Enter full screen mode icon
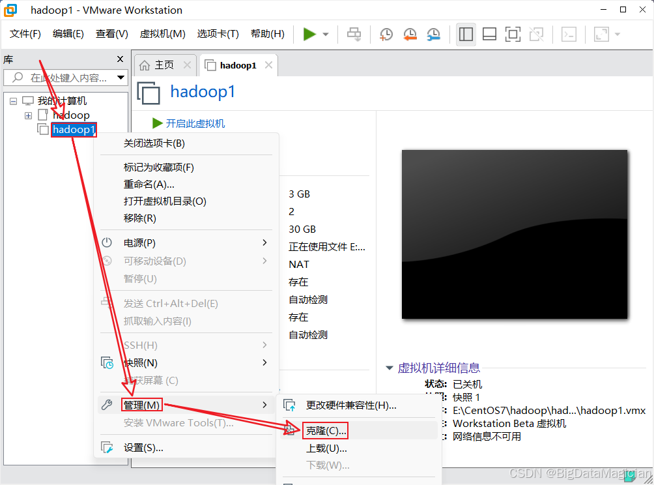The width and height of the screenshot is (654, 485). point(513,34)
